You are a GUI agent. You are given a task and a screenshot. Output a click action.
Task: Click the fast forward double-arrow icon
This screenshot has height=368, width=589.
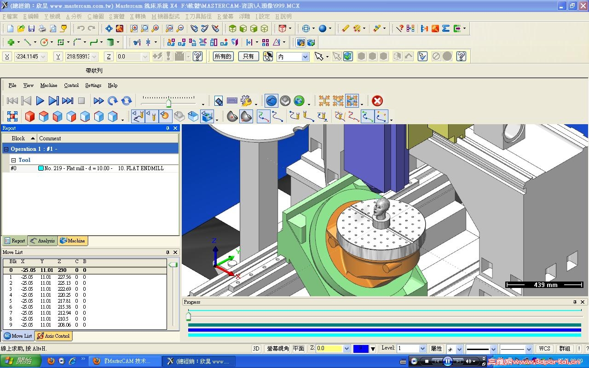[x=98, y=101]
